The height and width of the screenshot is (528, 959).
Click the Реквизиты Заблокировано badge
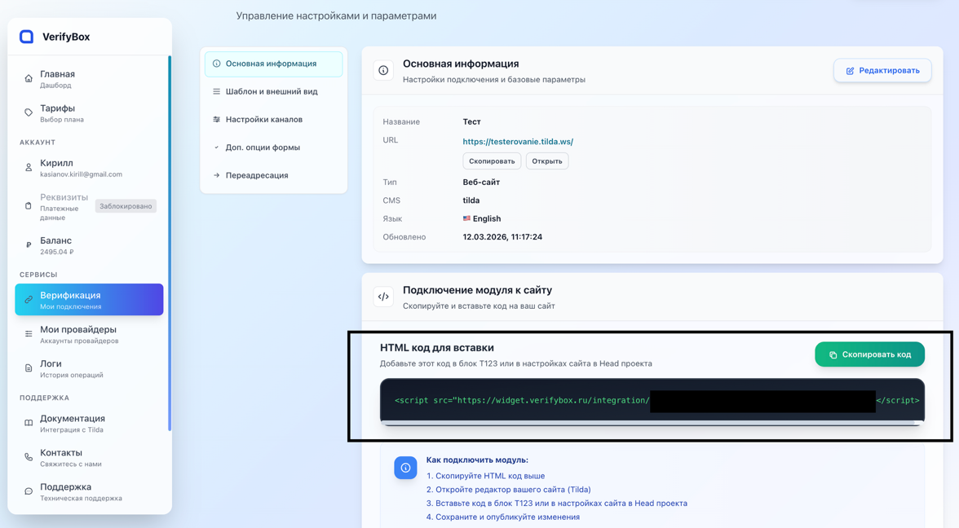point(126,206)
